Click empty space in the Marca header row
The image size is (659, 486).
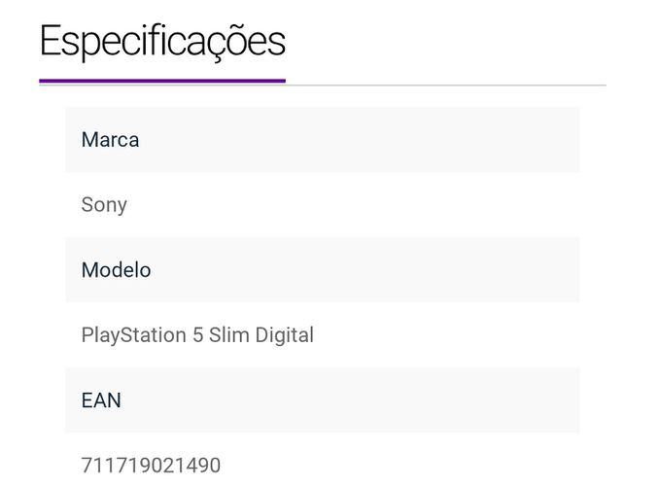[360, 140]
